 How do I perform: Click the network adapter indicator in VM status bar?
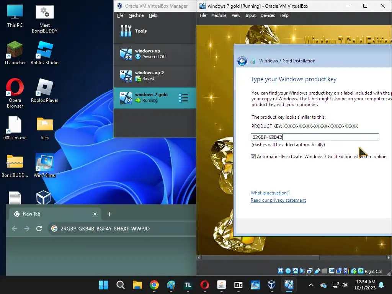tap(310, 271)
